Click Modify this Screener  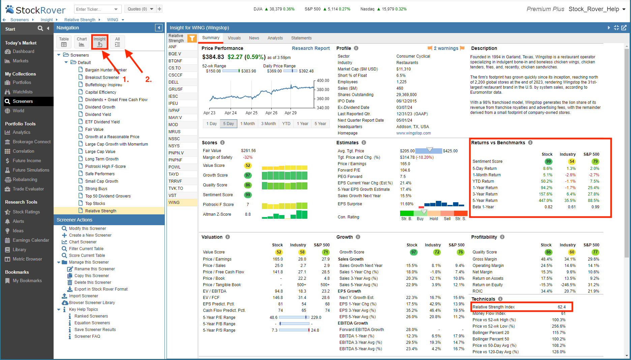(87, 229)
